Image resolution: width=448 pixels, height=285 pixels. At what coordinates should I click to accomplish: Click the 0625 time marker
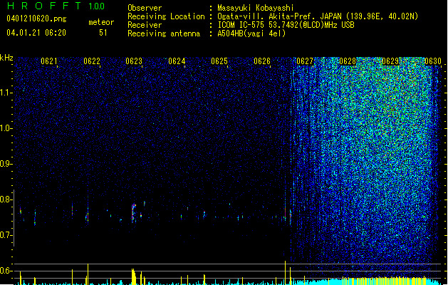click(x=219, y=61)
